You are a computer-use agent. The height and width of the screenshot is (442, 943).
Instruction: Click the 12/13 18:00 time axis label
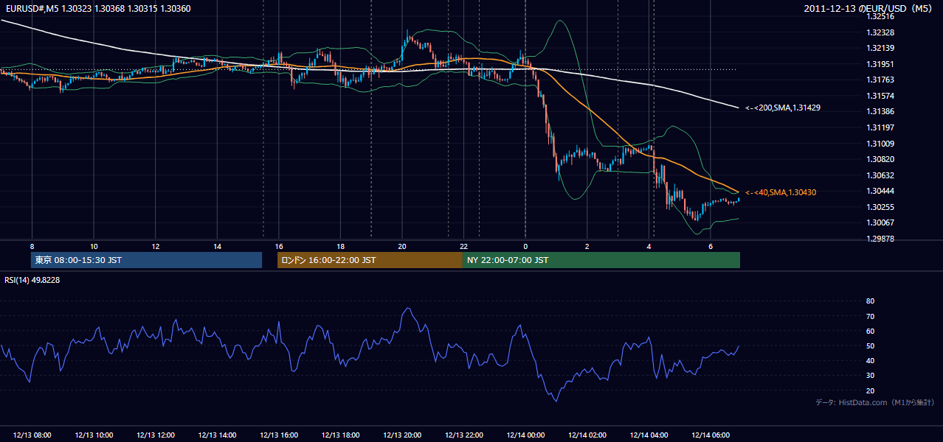[x=340, y=435]
